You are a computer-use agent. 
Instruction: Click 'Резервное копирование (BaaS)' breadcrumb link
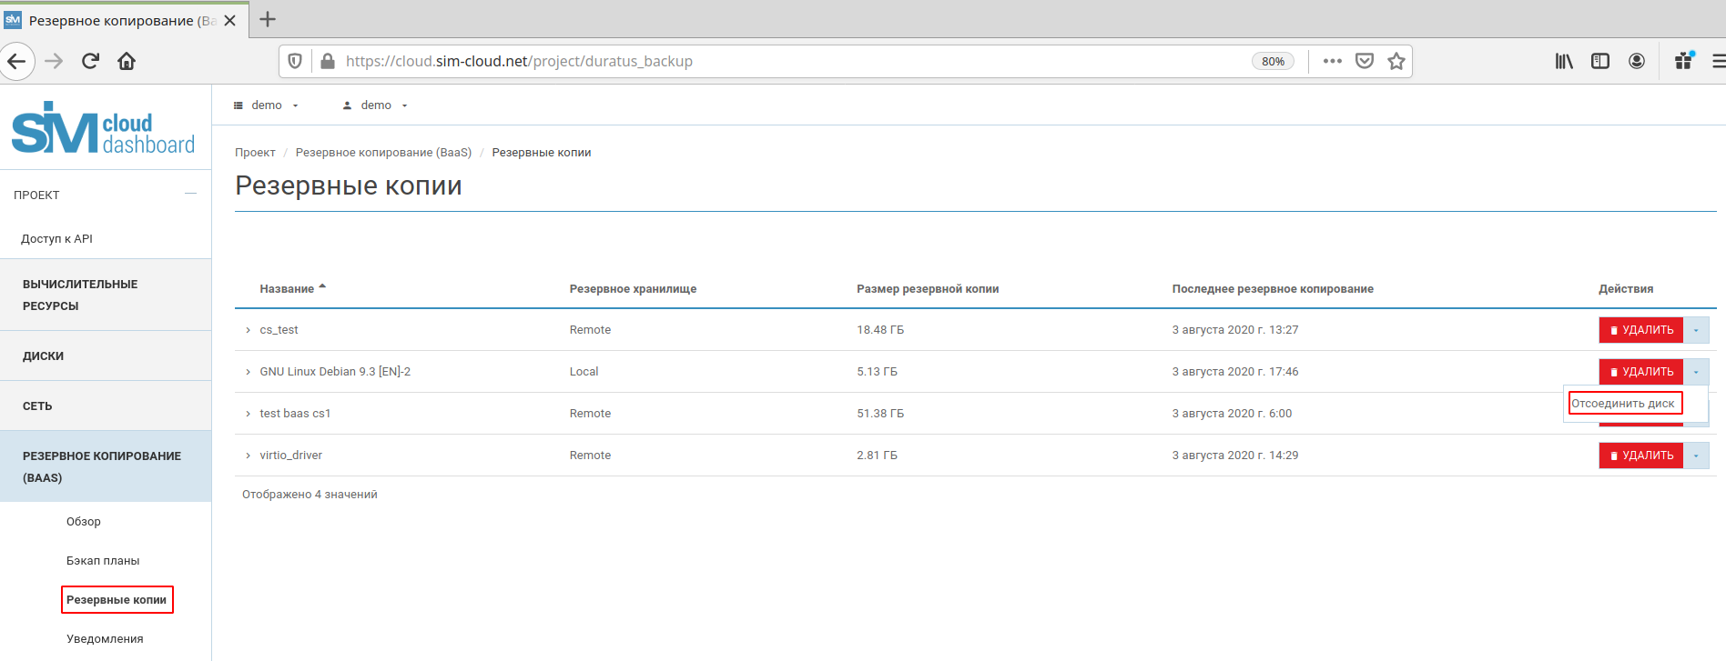tap(383, 153)
